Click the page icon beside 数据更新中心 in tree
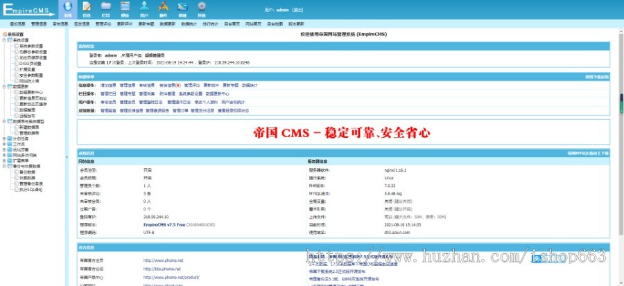624x286 pixels. [x=17, y=92]
